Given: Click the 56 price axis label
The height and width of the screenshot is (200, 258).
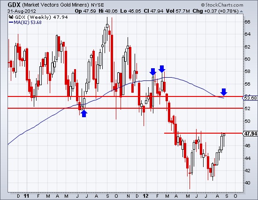Looking at the screenshot, I should 247,84.
